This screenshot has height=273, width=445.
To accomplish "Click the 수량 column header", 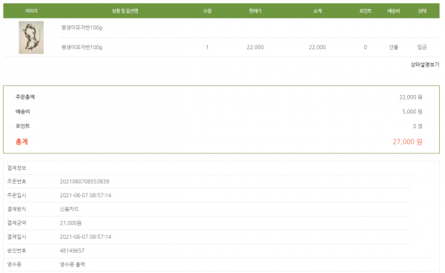I will (x=207, y=11).
